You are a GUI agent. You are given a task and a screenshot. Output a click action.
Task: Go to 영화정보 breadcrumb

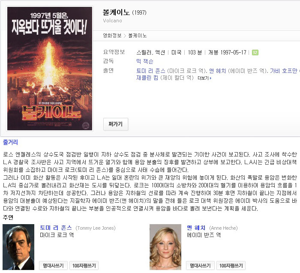pyautogui.click(x=112, y=36)
